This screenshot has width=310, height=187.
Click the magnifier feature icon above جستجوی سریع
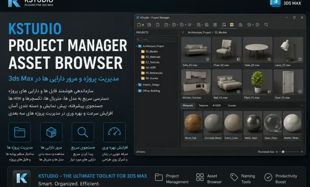83,132
